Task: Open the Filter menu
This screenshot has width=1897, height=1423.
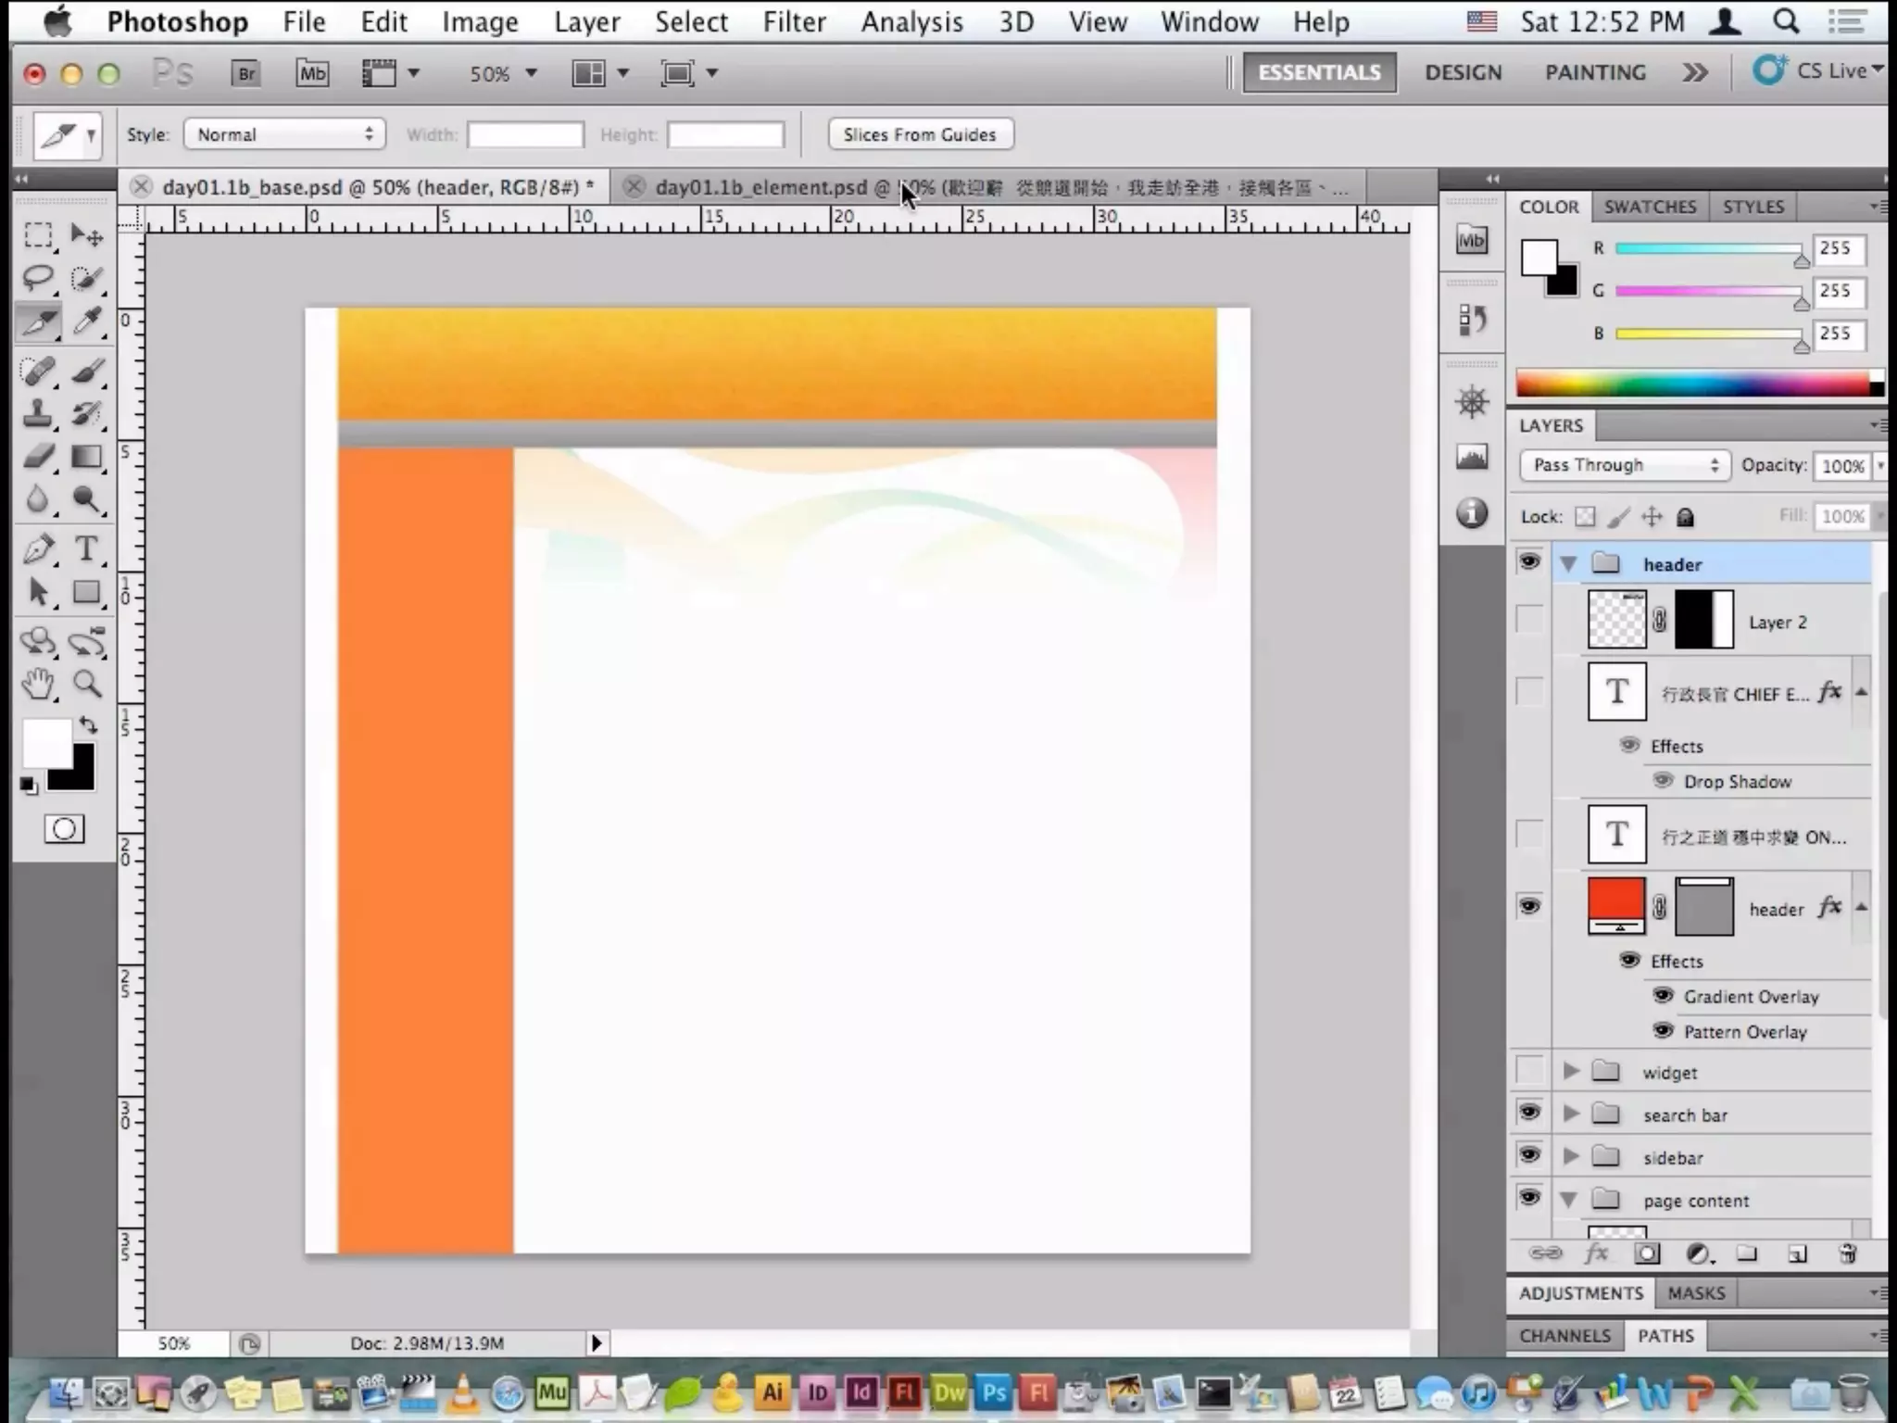Action: pos(794,21)
